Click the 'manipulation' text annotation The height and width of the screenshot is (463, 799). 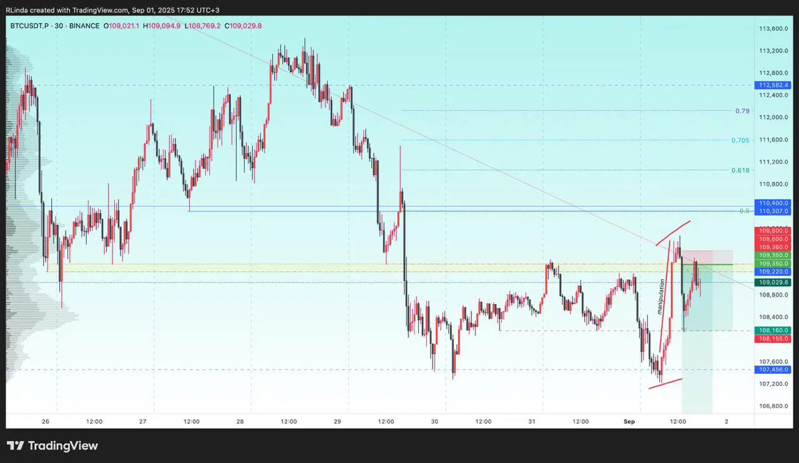click(660, 296)
